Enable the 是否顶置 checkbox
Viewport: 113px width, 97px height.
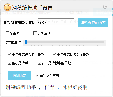(7, 33)
